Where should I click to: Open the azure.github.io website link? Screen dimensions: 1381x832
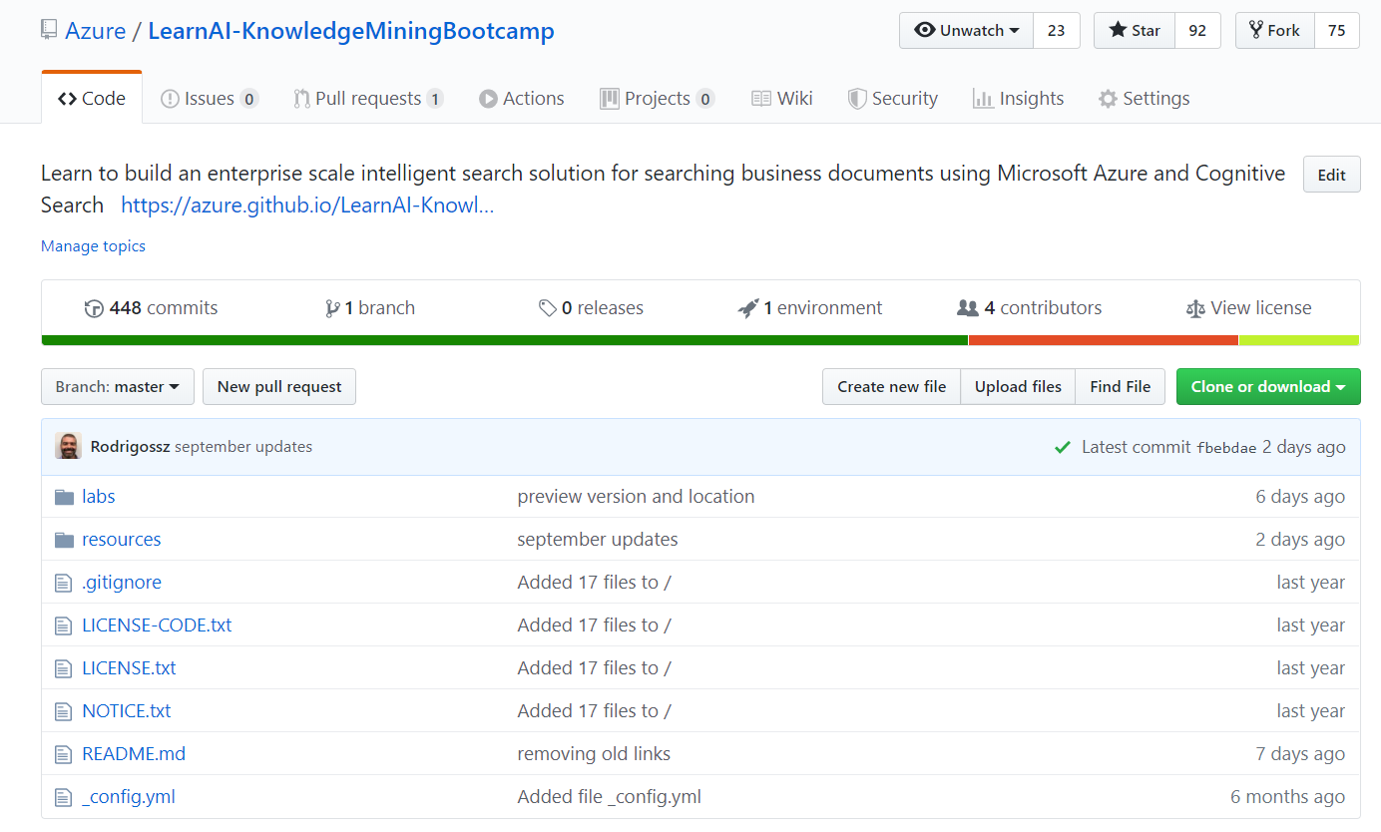(x=307, y=206)
